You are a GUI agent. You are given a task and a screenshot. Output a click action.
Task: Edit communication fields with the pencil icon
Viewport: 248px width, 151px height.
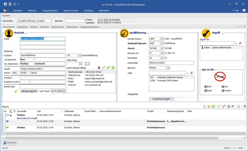click(x=103, y=68)
